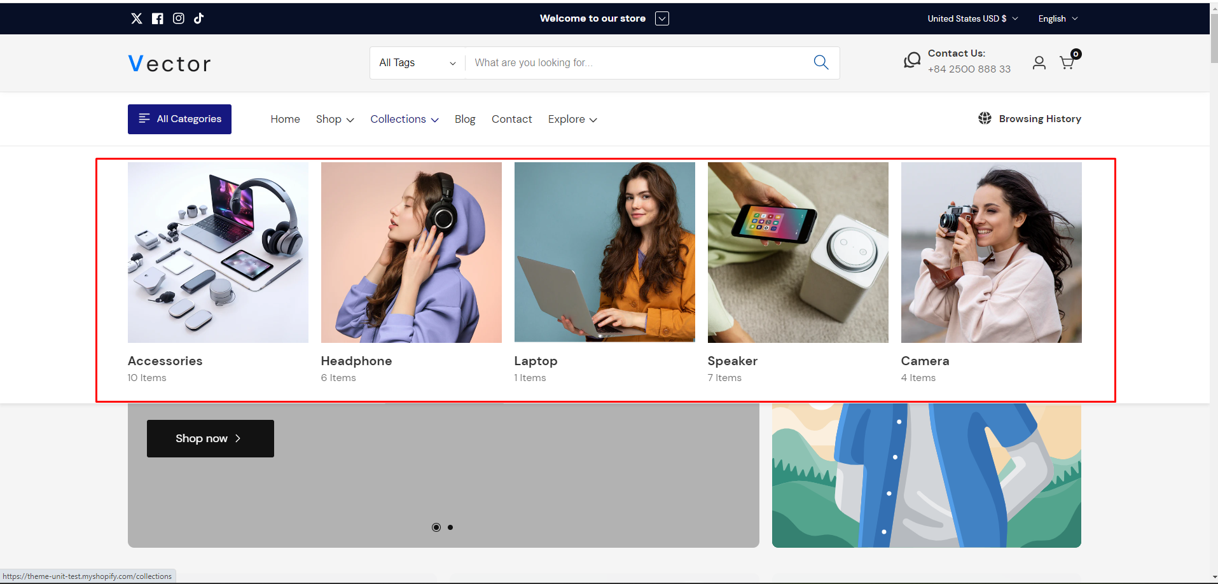Select the second slideshow dot
The height and width of the screenshot is (584, 1218).
[x=450, y=527]
